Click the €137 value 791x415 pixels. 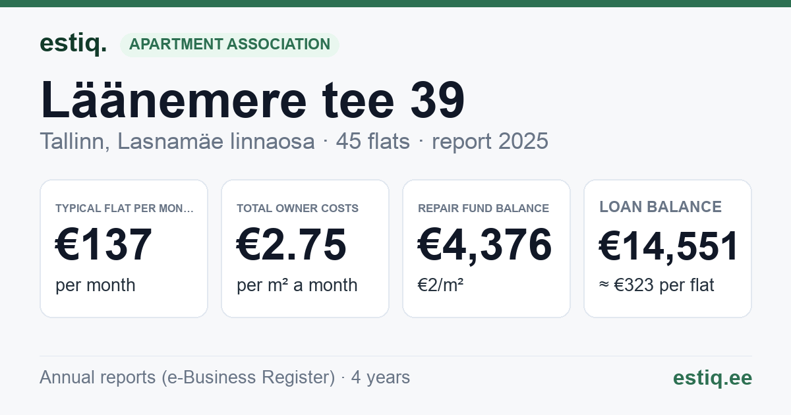pyautogui.click(x=104, y=244)
